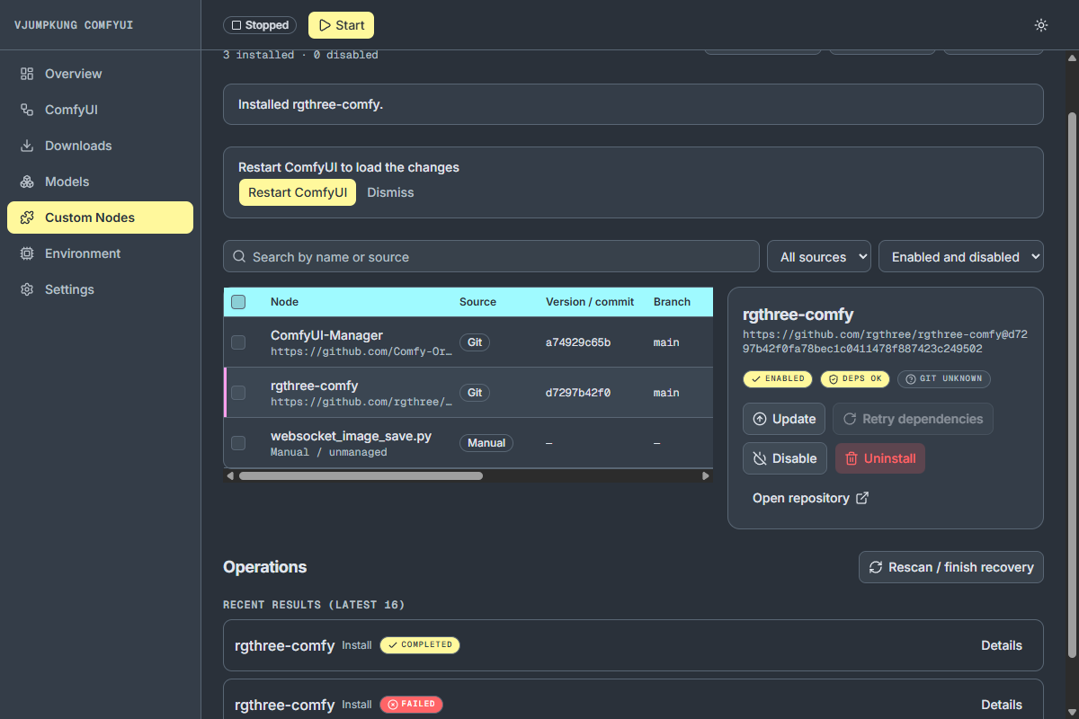1079x719 pixels.
Task: Click commit d7297b42f0 cell
Action: [x=578, y=393]
